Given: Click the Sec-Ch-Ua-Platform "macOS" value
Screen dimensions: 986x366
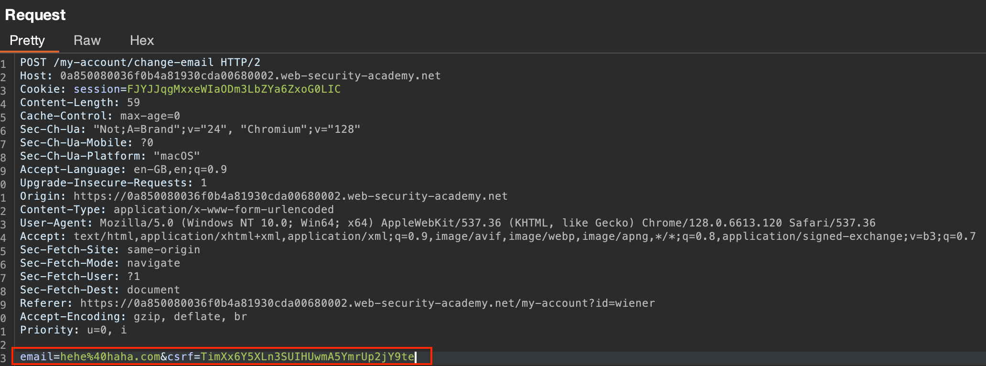Looking at the screenshot, I should point(176,156).
